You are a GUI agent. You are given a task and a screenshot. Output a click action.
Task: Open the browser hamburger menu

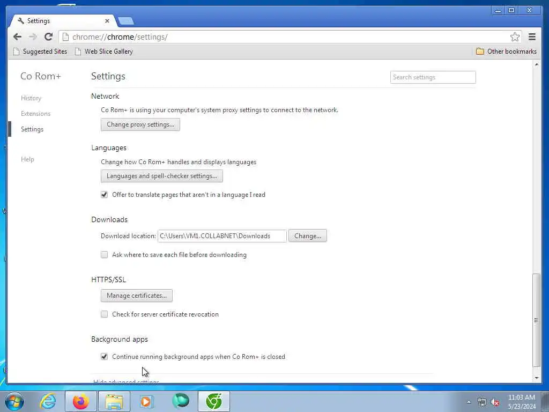click(x=532, y=36)
